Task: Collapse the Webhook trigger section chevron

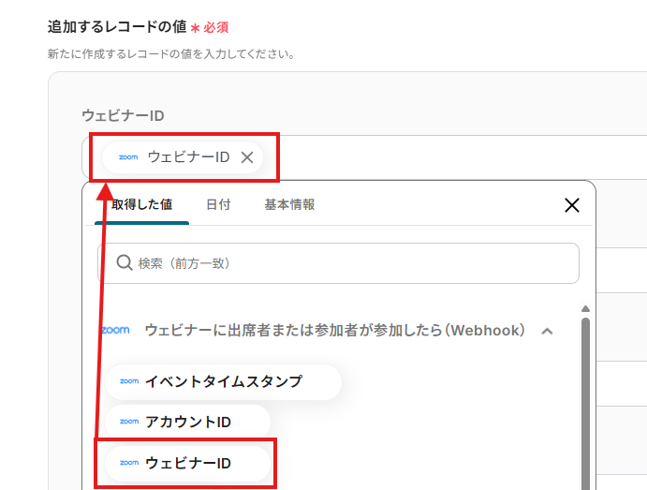Action: pyautogui.click(x=547, y=331)
